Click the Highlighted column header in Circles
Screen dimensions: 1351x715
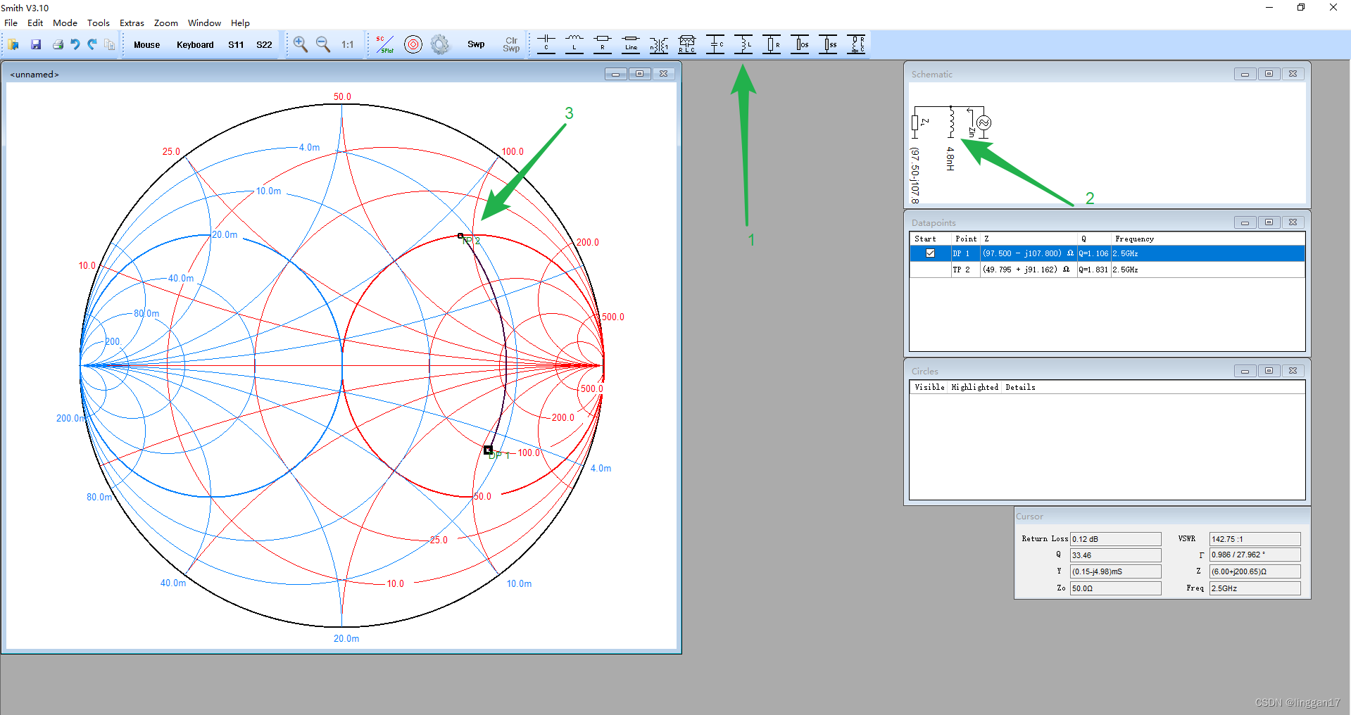[x=974, y=387]
